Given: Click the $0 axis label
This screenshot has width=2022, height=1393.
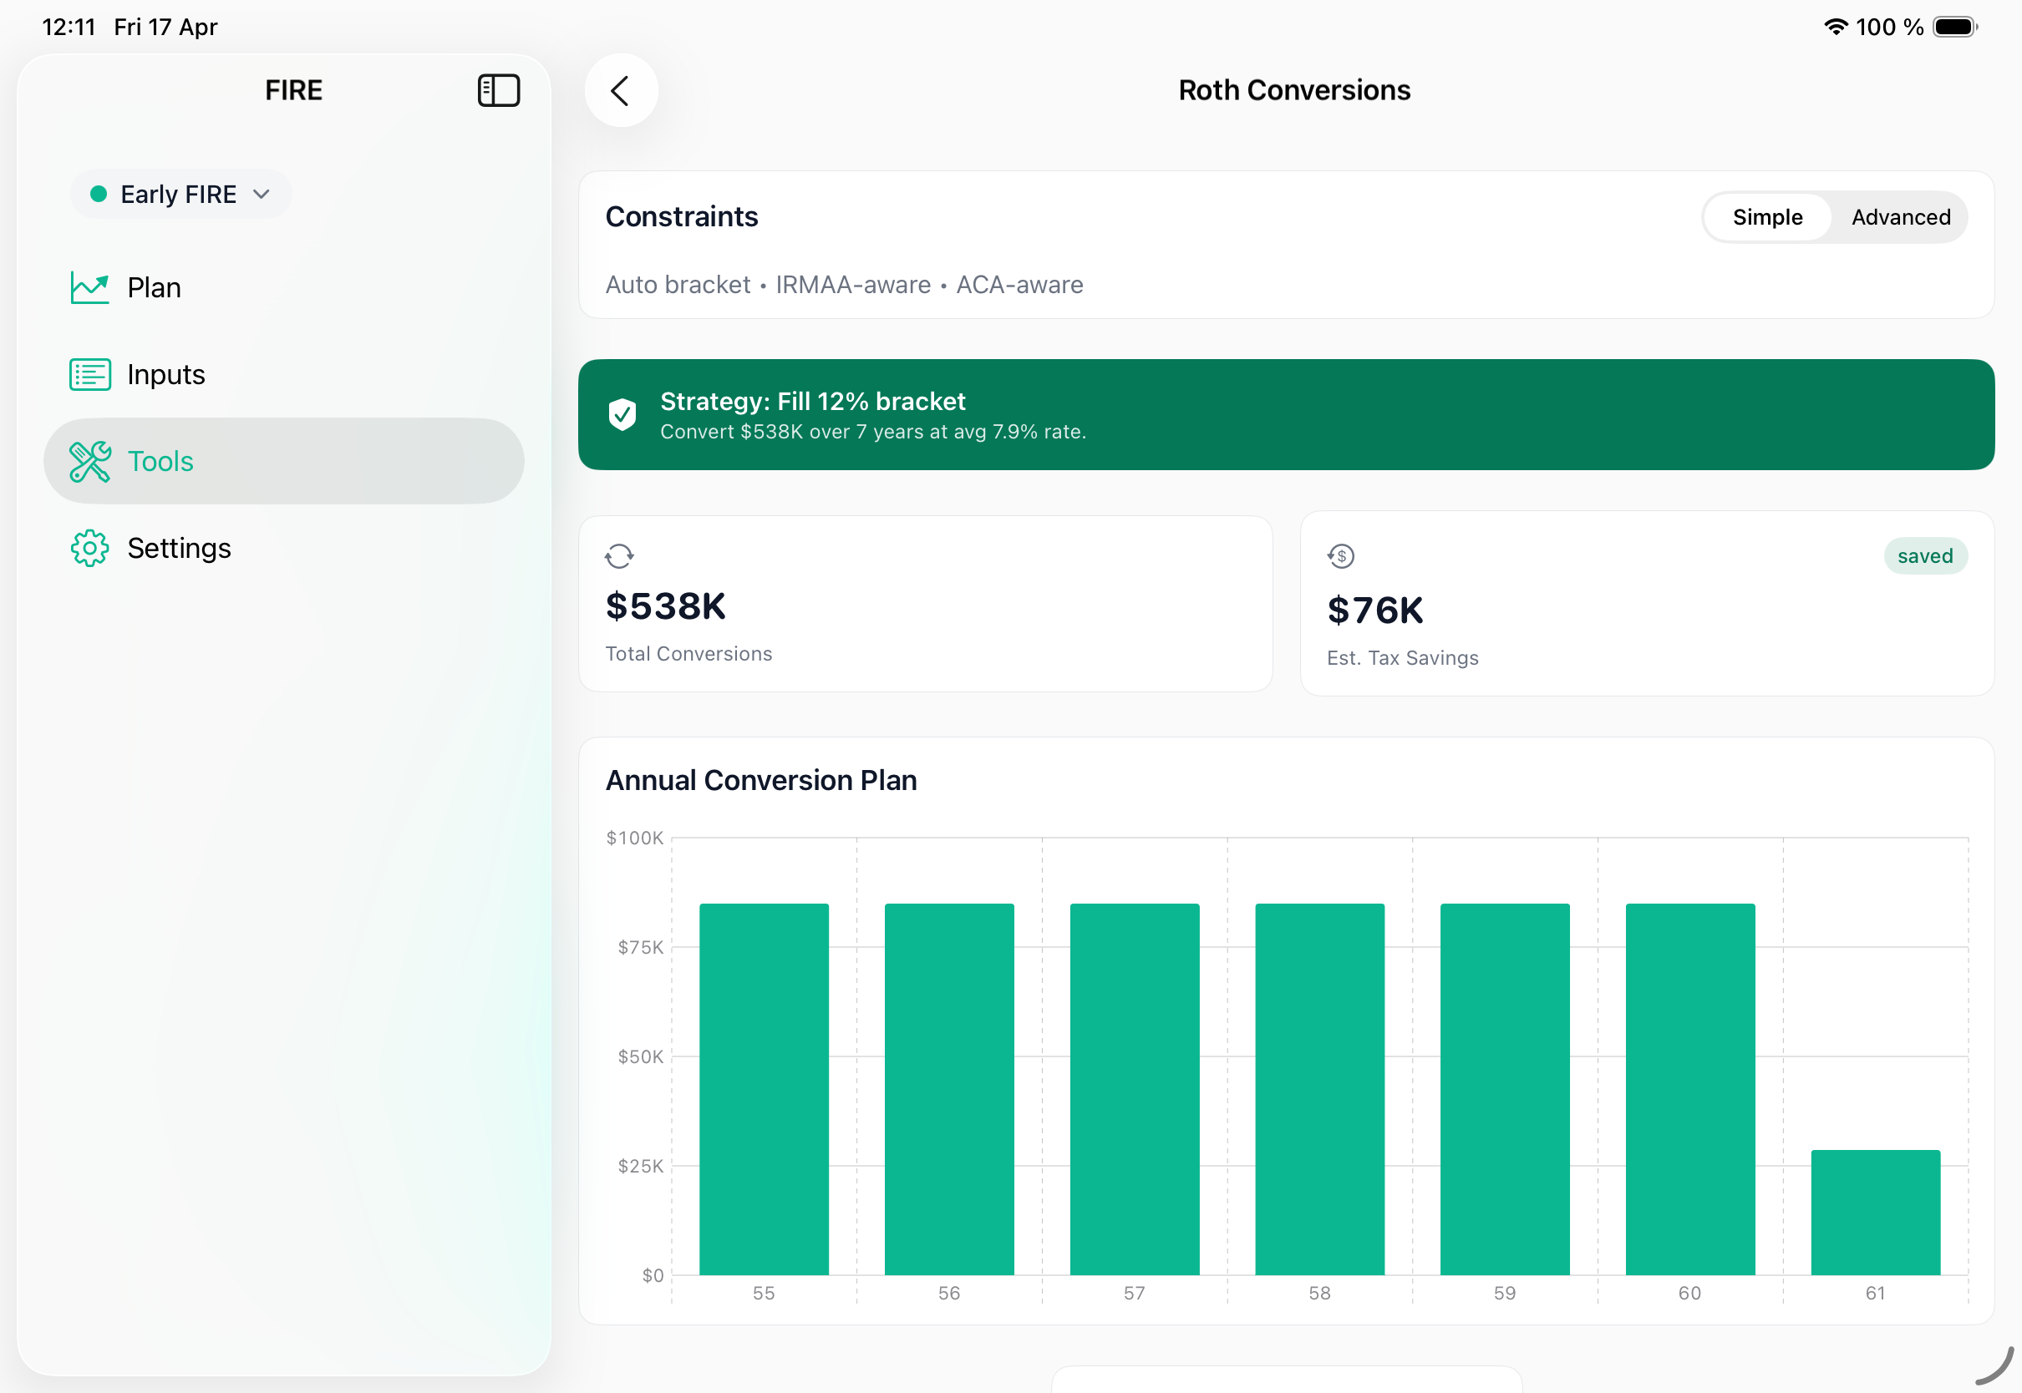Looking at the screenshot, I should (653, 1275).
